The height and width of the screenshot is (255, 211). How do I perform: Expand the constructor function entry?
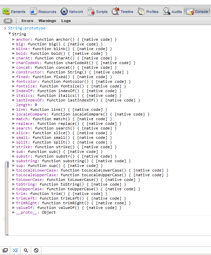pos(13,72)
